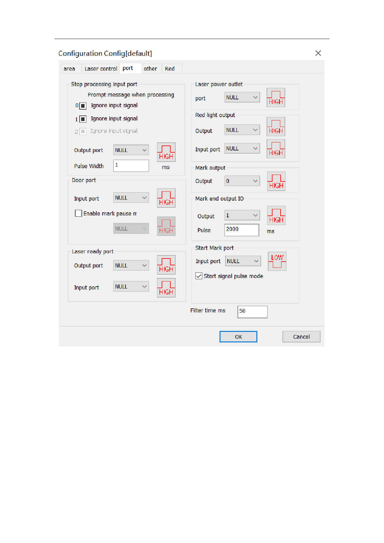Click Door port Input port HIGH icon
This screenshot has width=384, height=543.
[166, 198]
